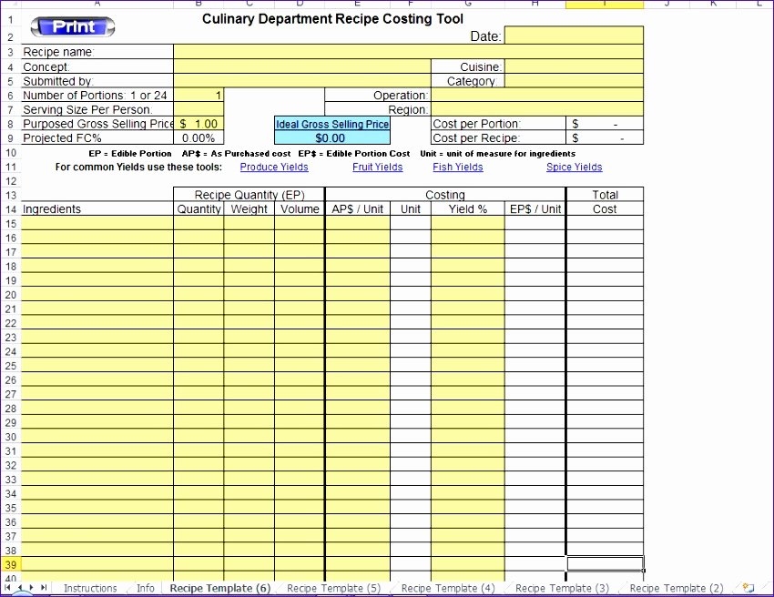This screenshot has height=597, width=774.
Task: Click the Unit cell in row 30
Action: pos(411,437)
